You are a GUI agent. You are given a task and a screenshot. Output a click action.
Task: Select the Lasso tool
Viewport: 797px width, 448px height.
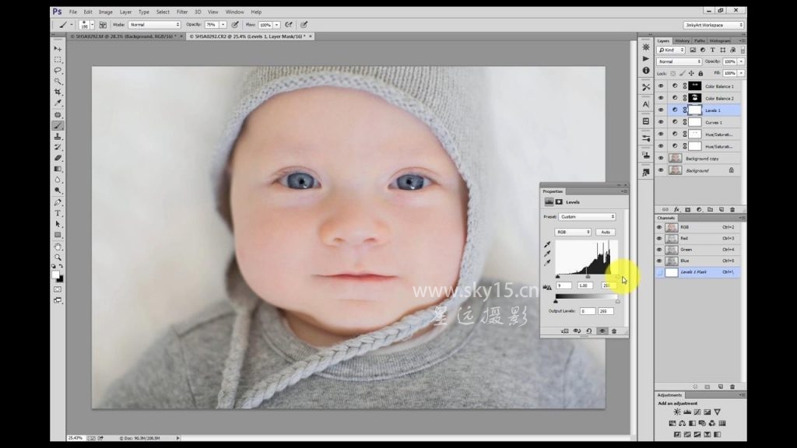tap(58, 71)
